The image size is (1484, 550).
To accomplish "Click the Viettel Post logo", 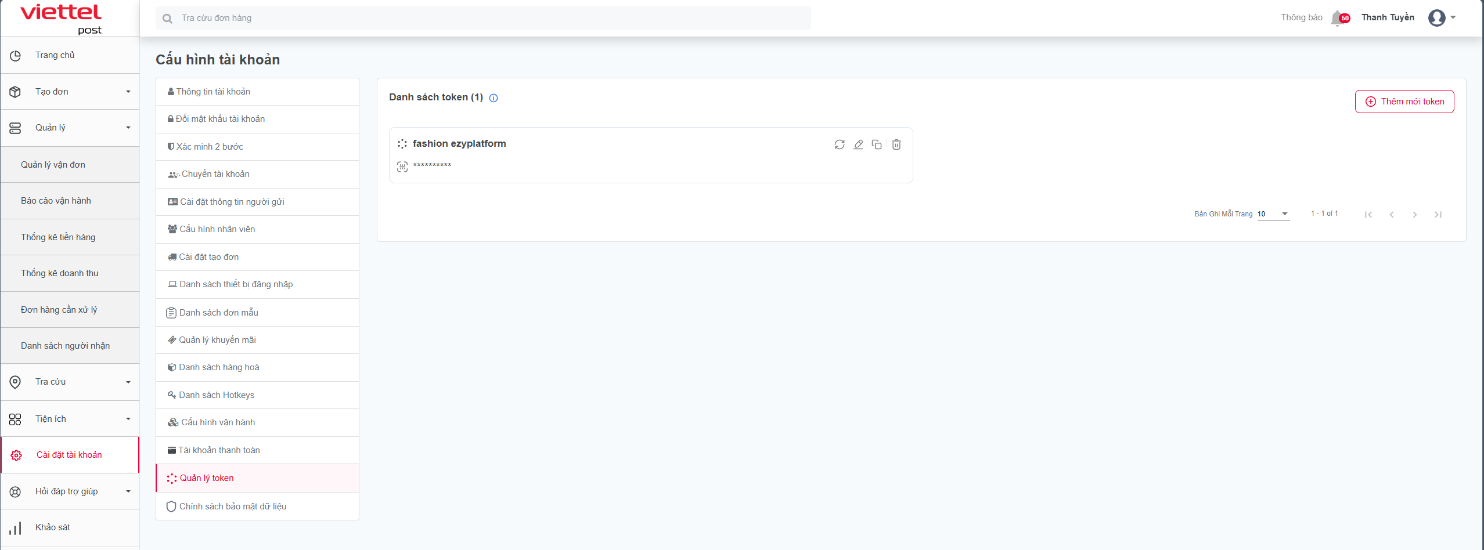I will pos(61,18).
